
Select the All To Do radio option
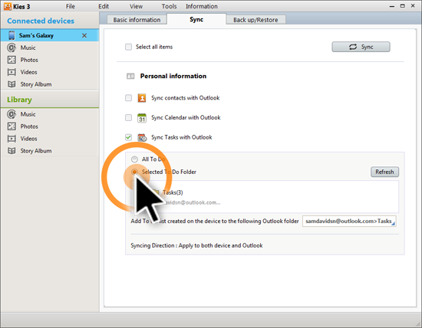[134, 159]
